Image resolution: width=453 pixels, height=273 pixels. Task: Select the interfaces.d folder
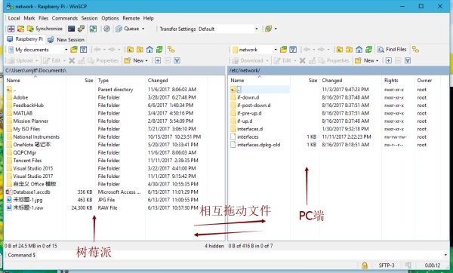[250, 129]
